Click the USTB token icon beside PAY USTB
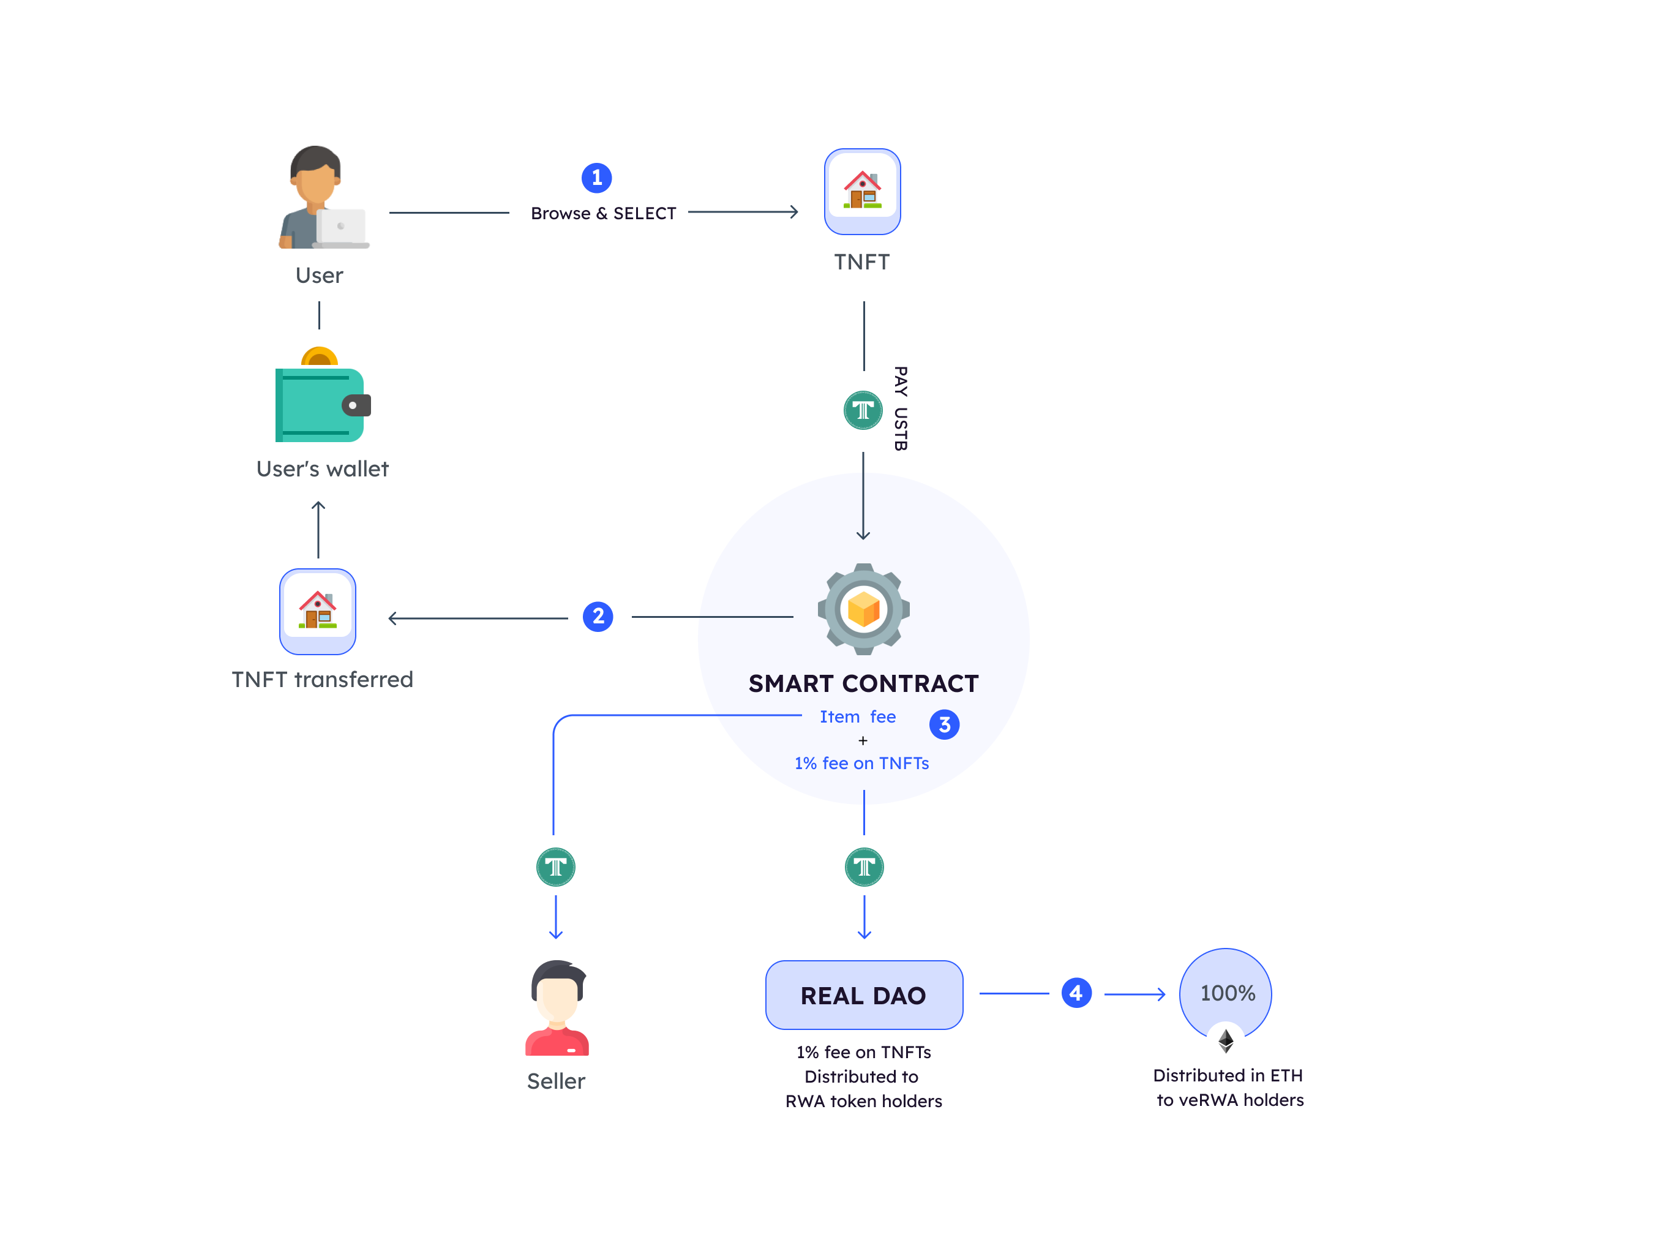This screenshot has height=1259, width=1669. click(863, 411)
